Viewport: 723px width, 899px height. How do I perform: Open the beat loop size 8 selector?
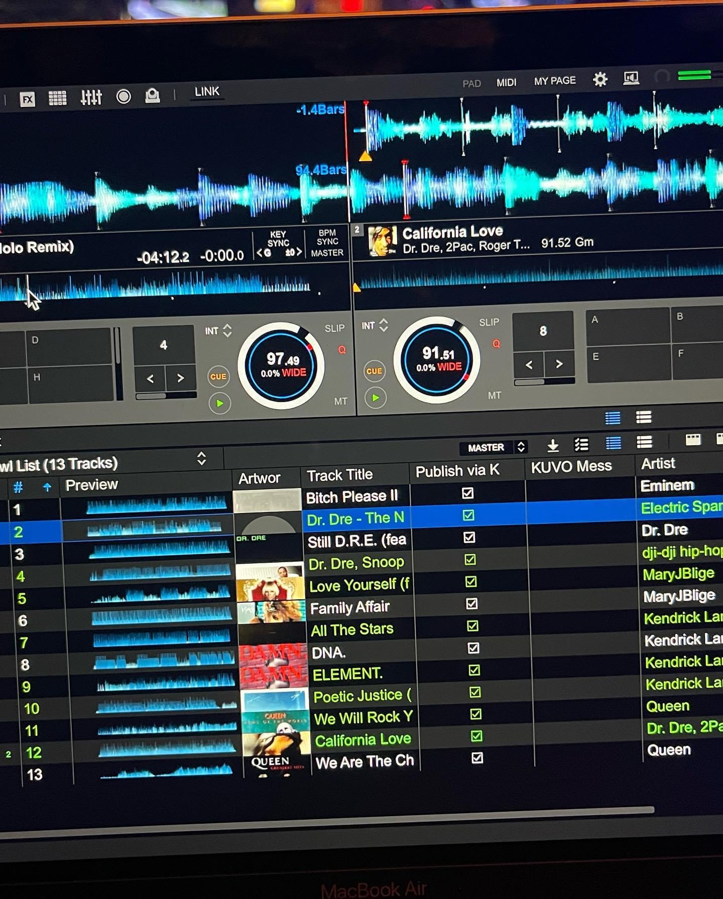(x=543, y=331)
